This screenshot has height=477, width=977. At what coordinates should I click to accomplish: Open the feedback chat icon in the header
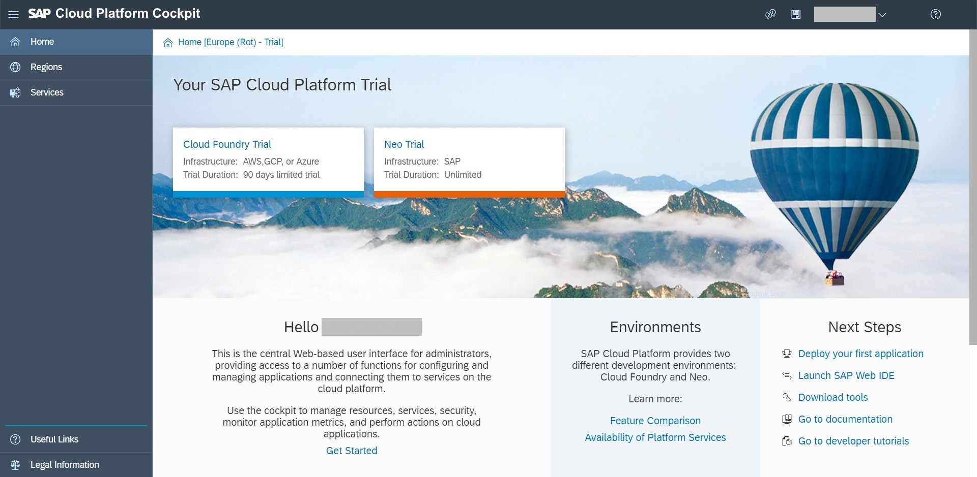770,14
